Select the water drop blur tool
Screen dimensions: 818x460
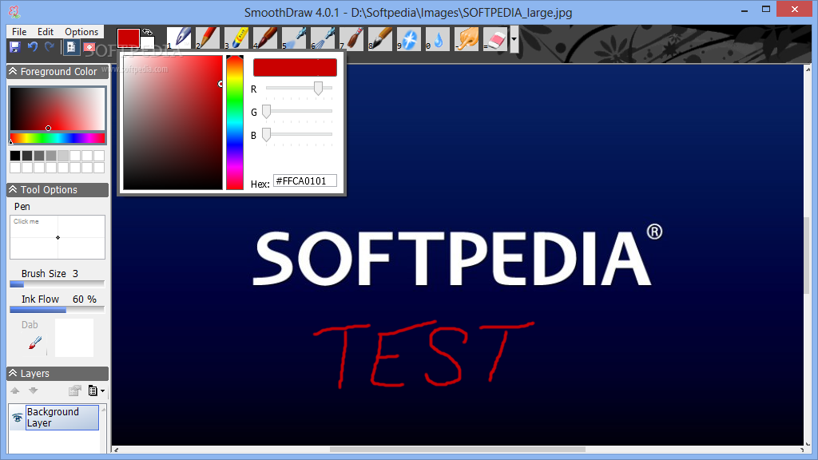pos(437,38)
